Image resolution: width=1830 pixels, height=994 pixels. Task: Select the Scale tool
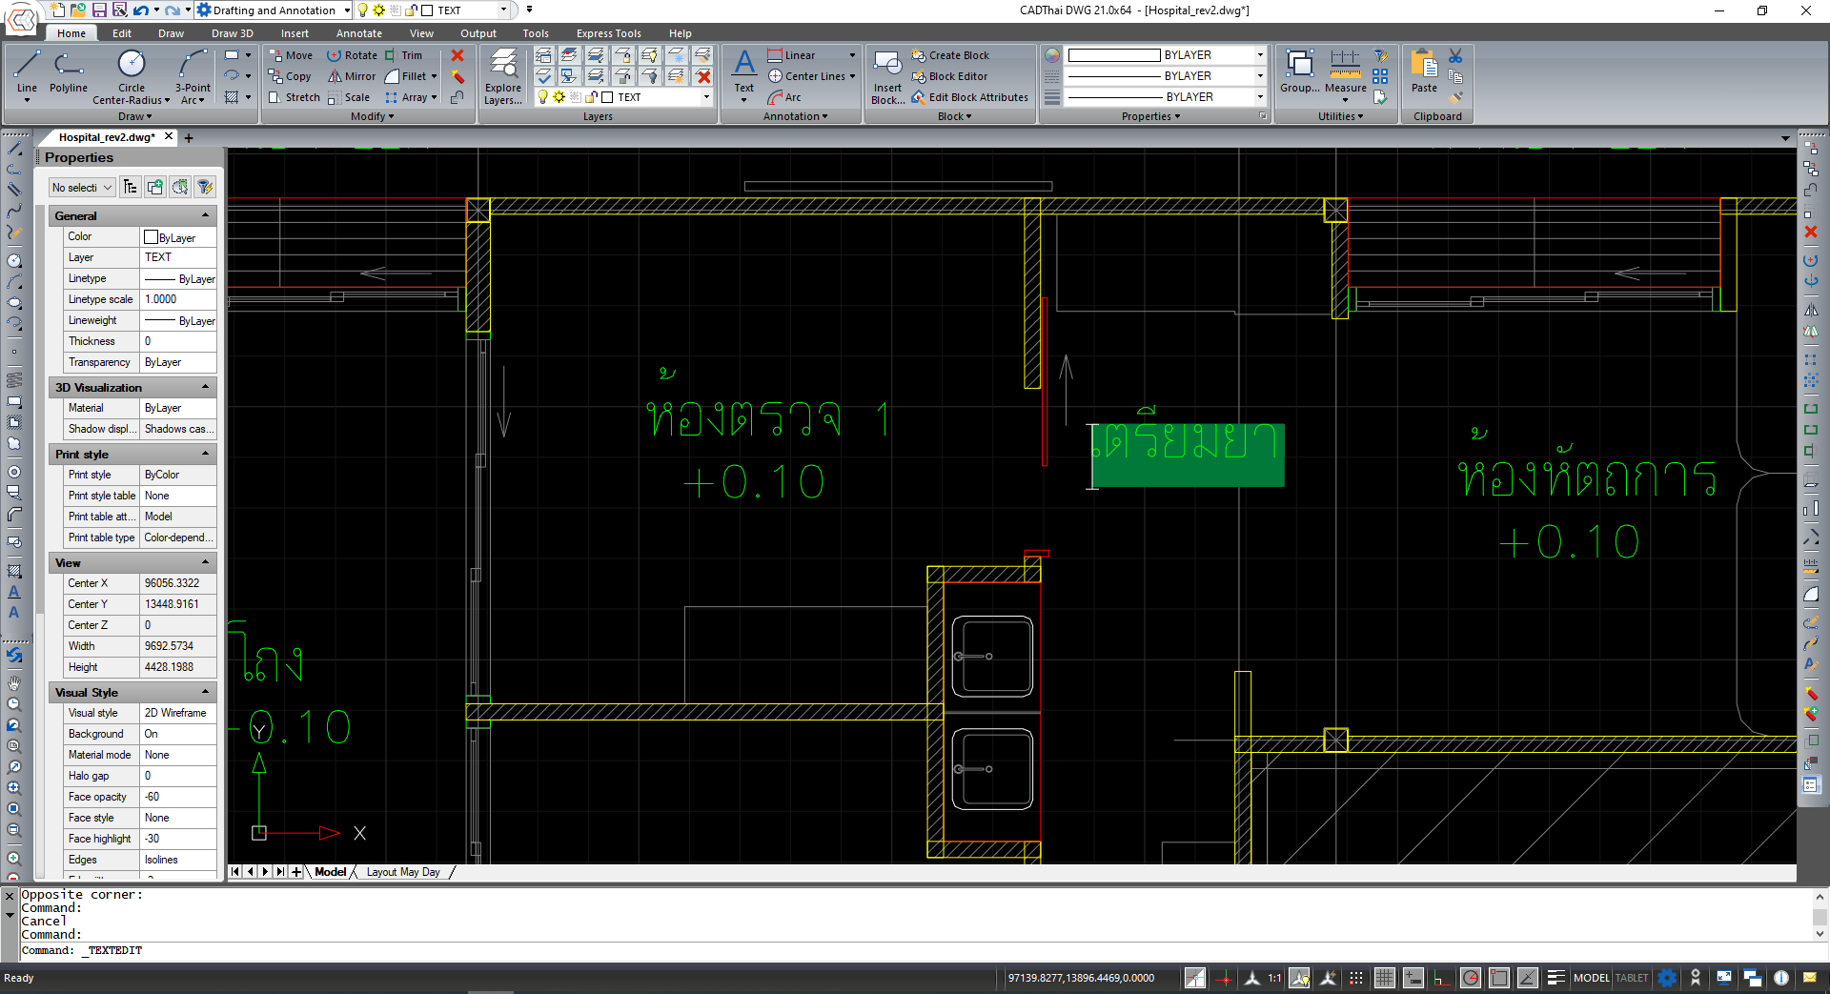coord(348,97)
